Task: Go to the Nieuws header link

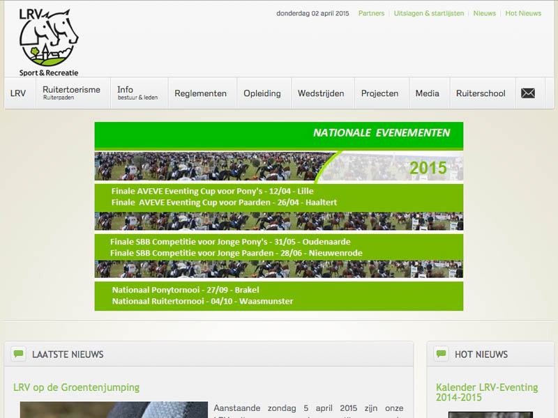Action: (484, 13)
